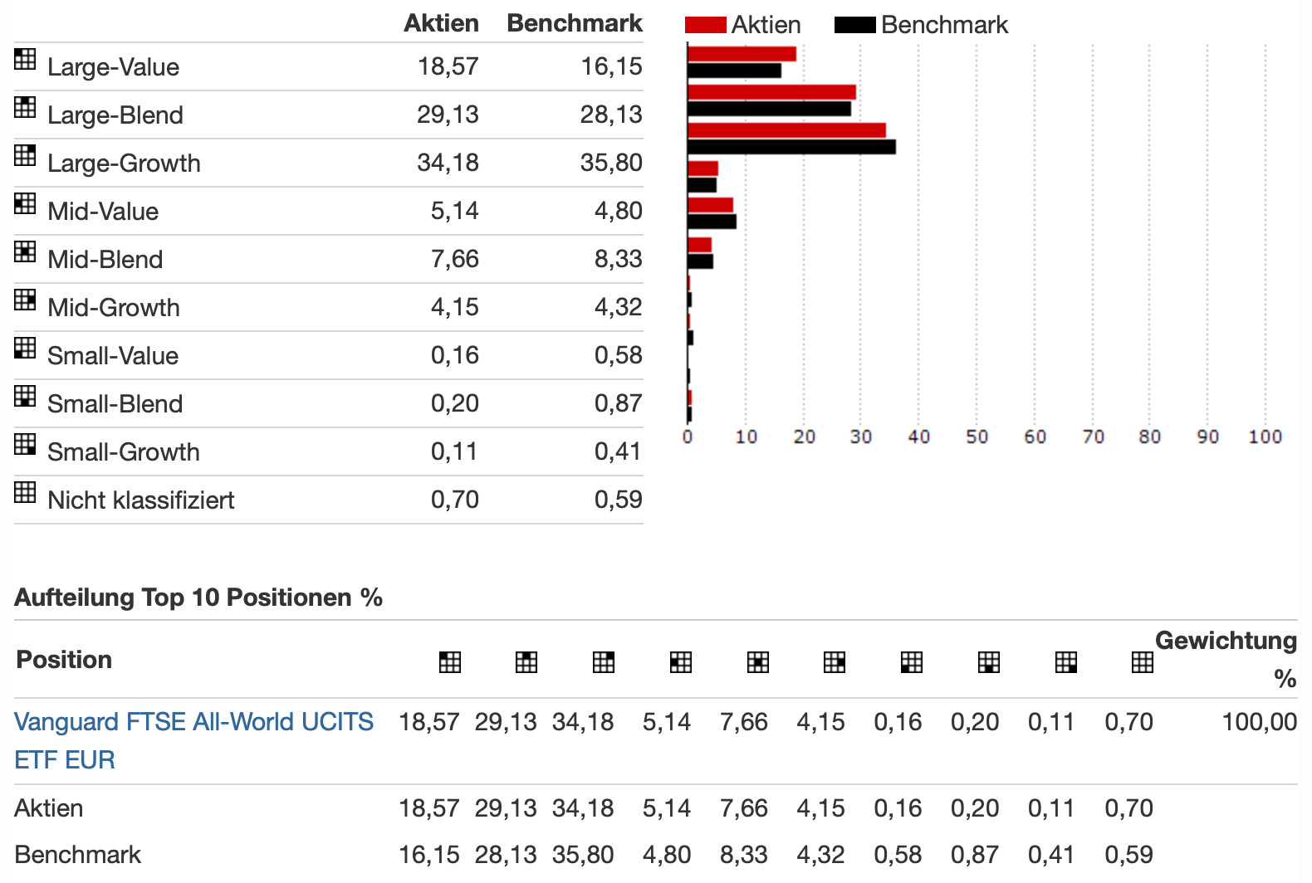Select the Small-Blend style box icon beside its row label
The height and width of the screenshot is (883, 1312).
tap(25, 396)
